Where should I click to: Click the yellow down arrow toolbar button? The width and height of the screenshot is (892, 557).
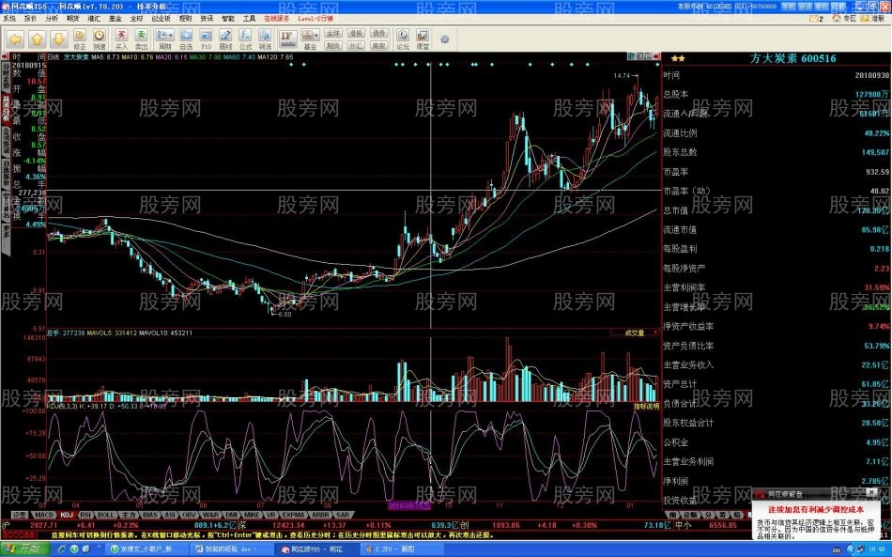58,39
